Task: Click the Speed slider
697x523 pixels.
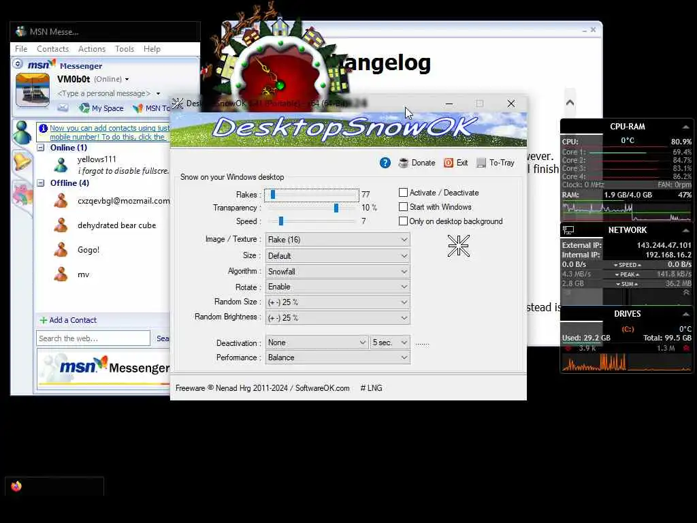Action: pyautogui.click(x=312, y=221)
